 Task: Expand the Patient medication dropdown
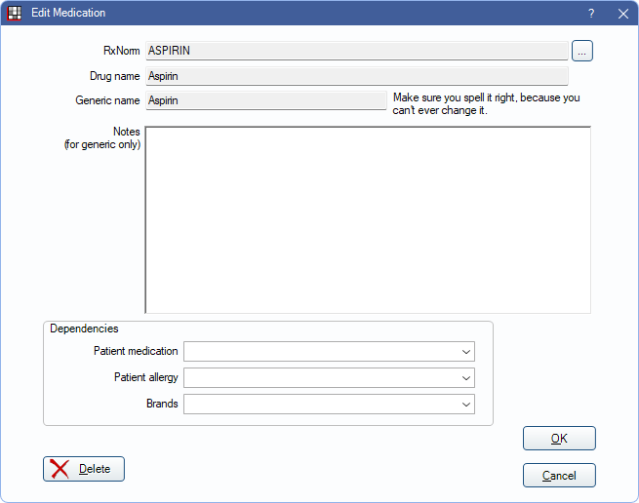330,352
